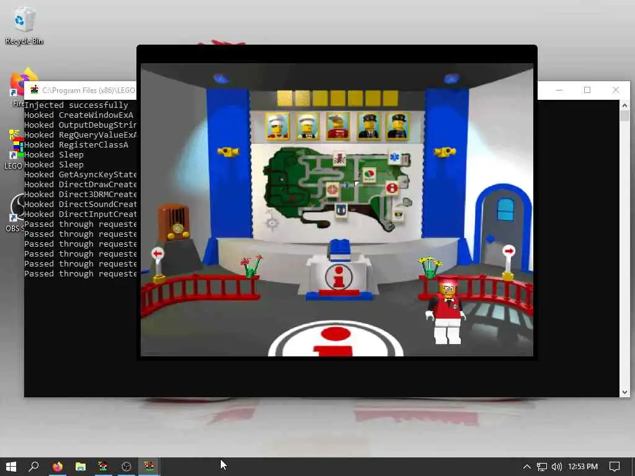This screenshot has height=476, width=635.
Task: Click the left yellow wall lamp
Action: tap(228, 152)
